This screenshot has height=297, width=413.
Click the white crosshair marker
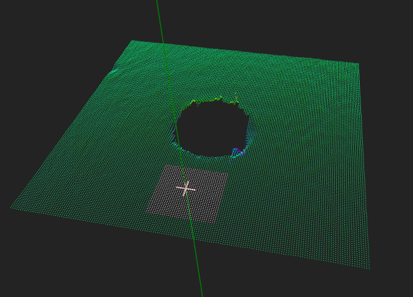click(x=186, y=188)
